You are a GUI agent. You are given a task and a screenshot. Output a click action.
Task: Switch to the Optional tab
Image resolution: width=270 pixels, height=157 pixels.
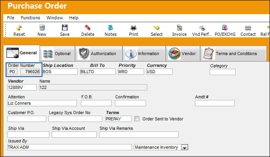(58, 54)
